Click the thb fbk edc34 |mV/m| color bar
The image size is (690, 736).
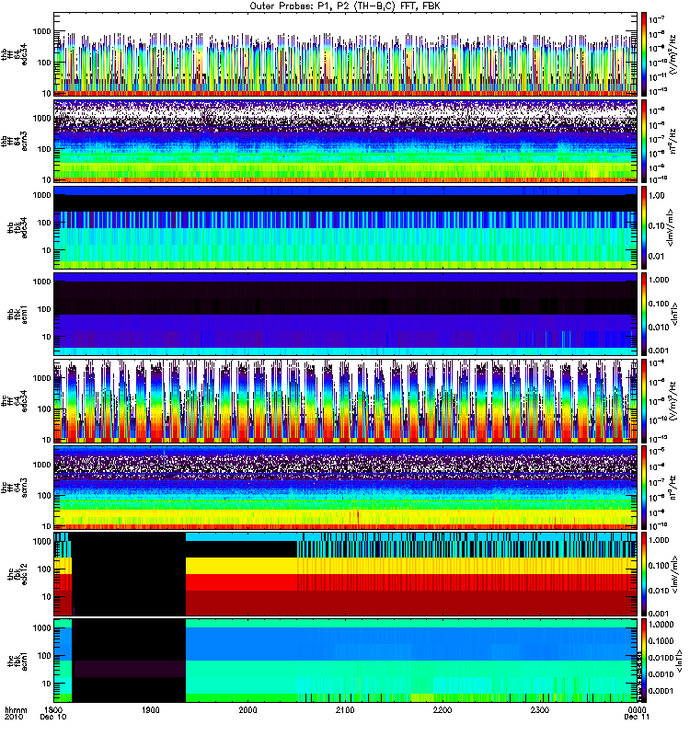(x=644, y=227)
